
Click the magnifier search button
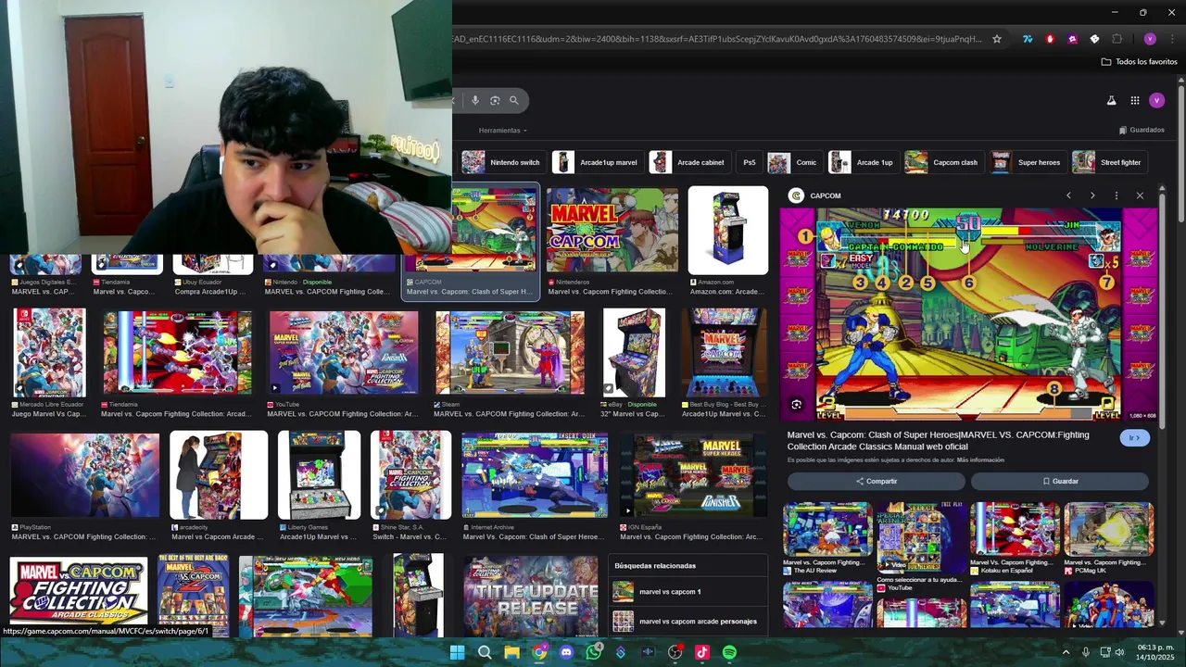(513, 100)
